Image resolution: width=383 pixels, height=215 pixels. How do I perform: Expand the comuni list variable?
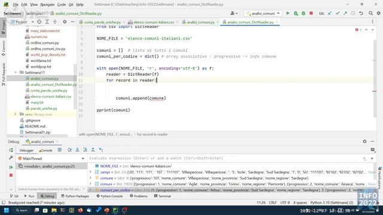90,184
